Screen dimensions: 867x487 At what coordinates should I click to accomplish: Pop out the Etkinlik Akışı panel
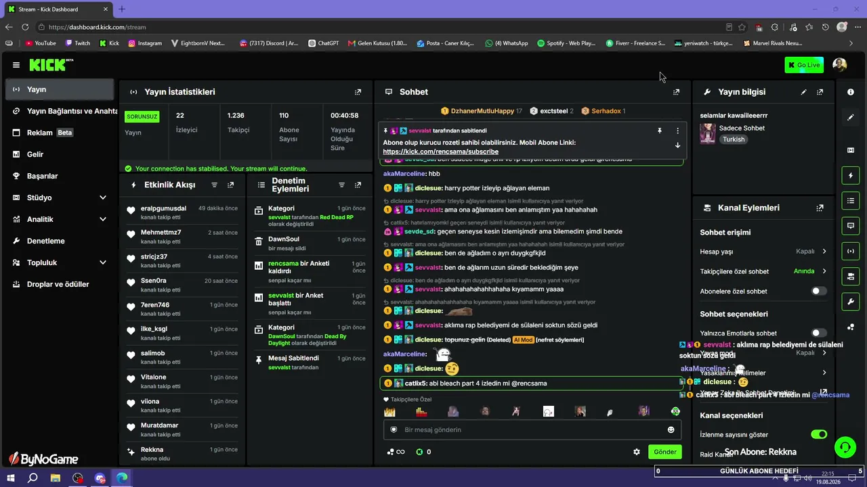click(231, 185)
